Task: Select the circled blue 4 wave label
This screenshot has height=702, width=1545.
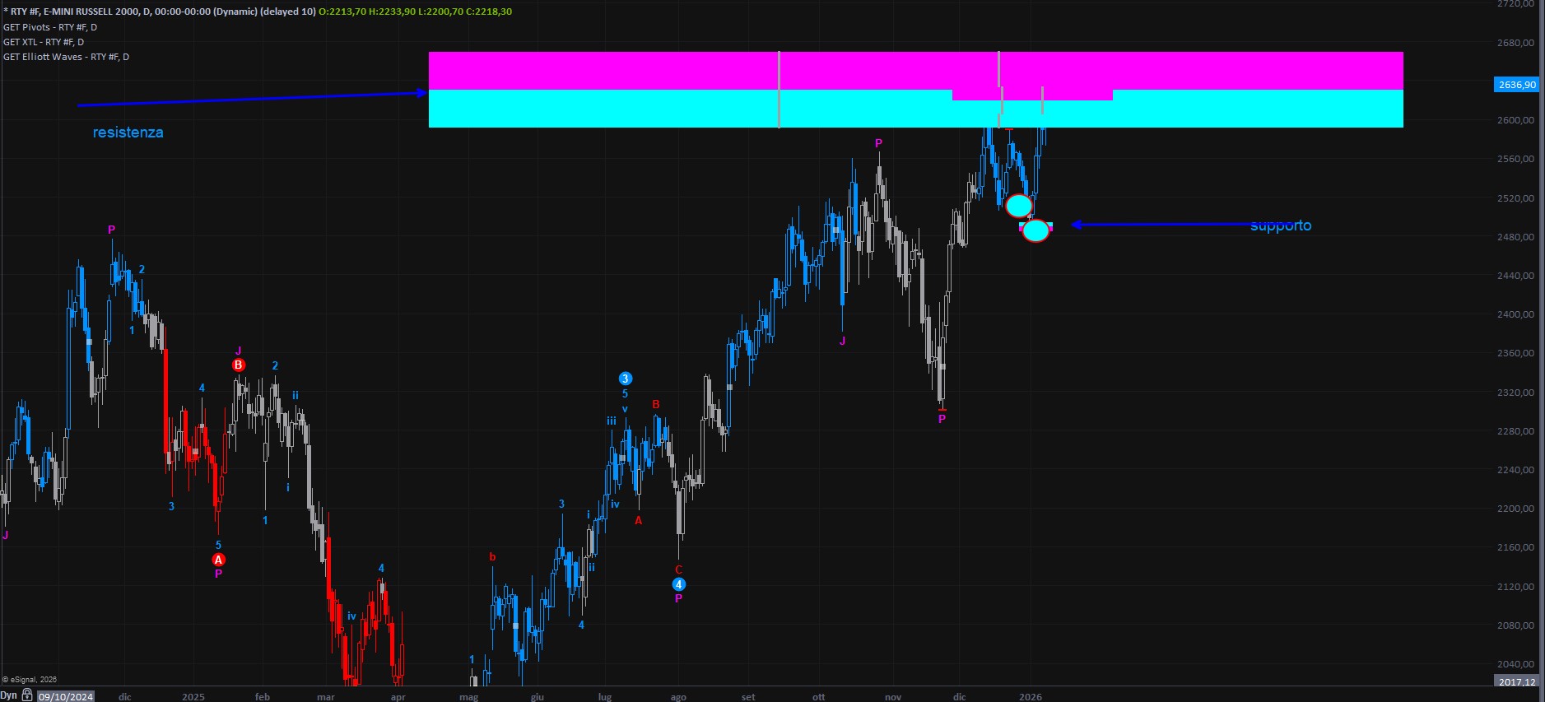Action: [678, 584]
